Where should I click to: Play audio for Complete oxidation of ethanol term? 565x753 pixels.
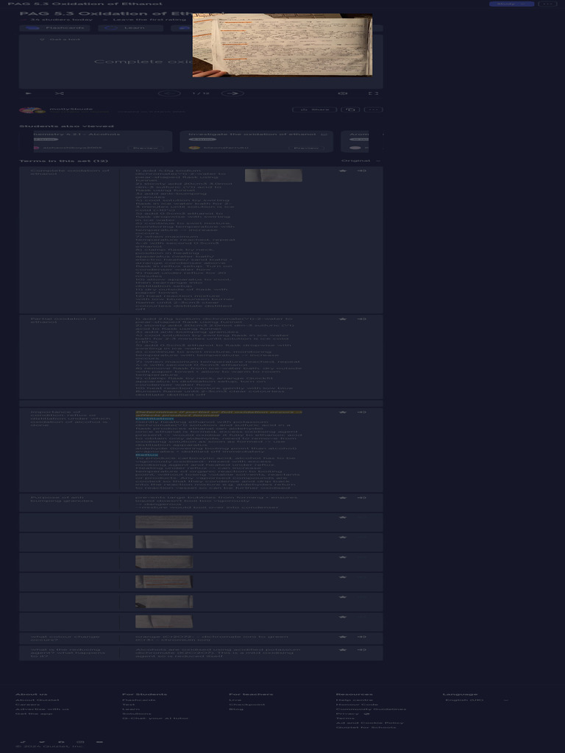pos(361,171)
